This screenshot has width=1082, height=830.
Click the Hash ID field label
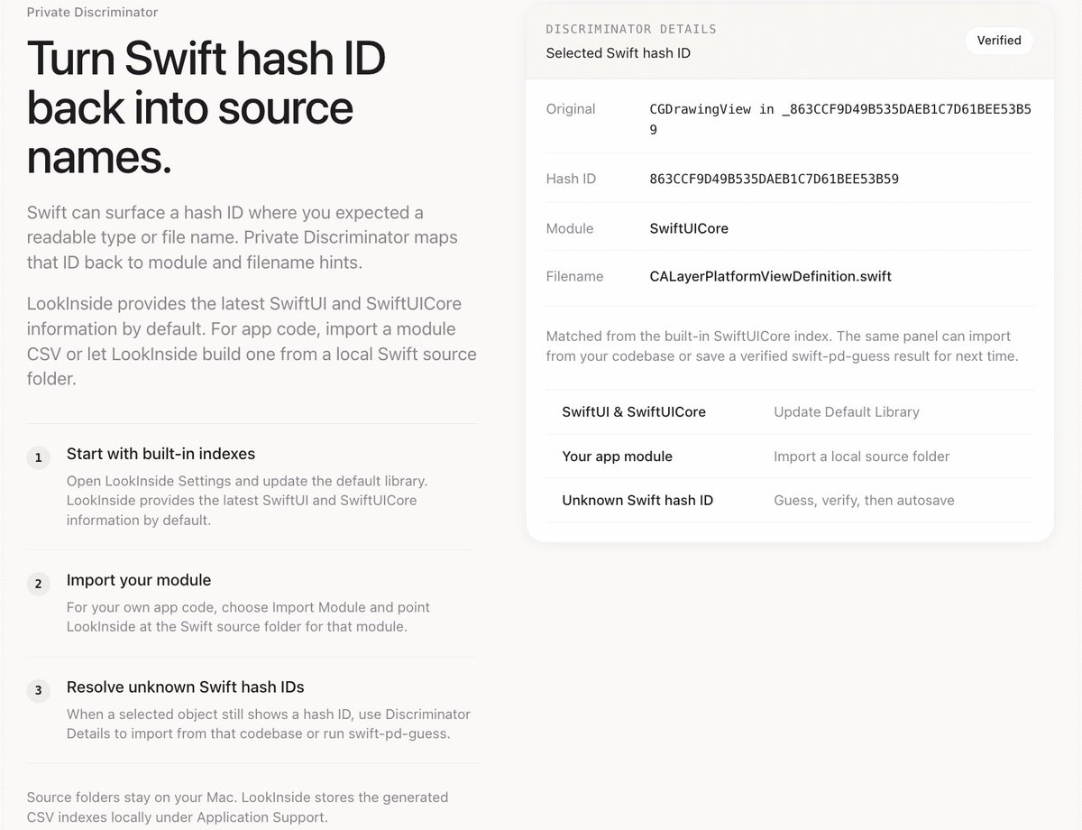[x=571, y=179]
